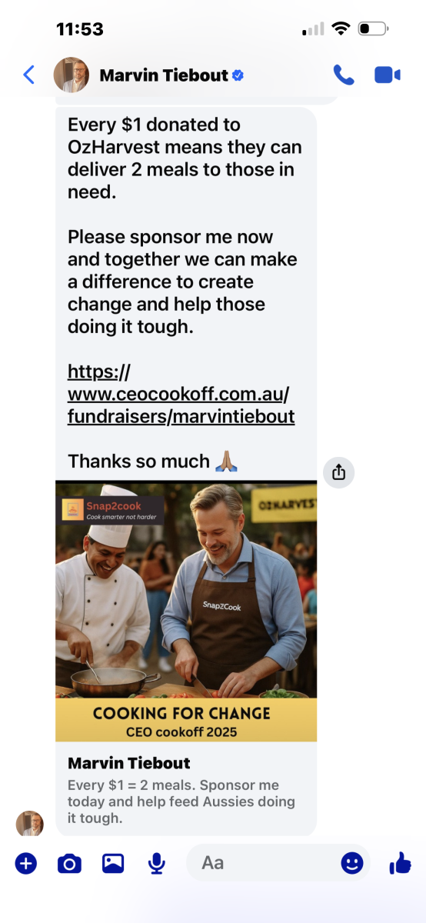The height and width of the screenshot is (923, 426).
Task: Tap the verified badge next to the name
Action: [x=238, y=75]
